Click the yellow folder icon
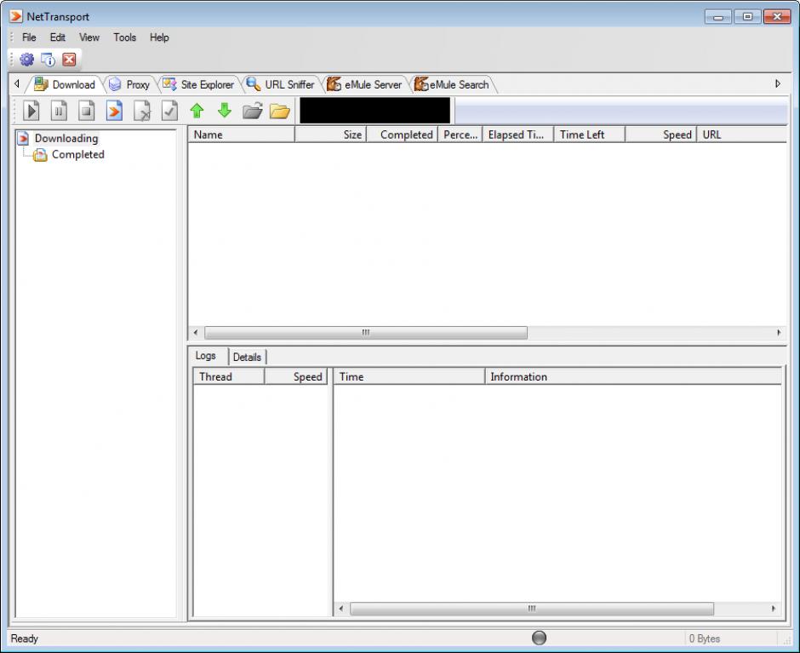800x653 pixels. tap(280, 111)
